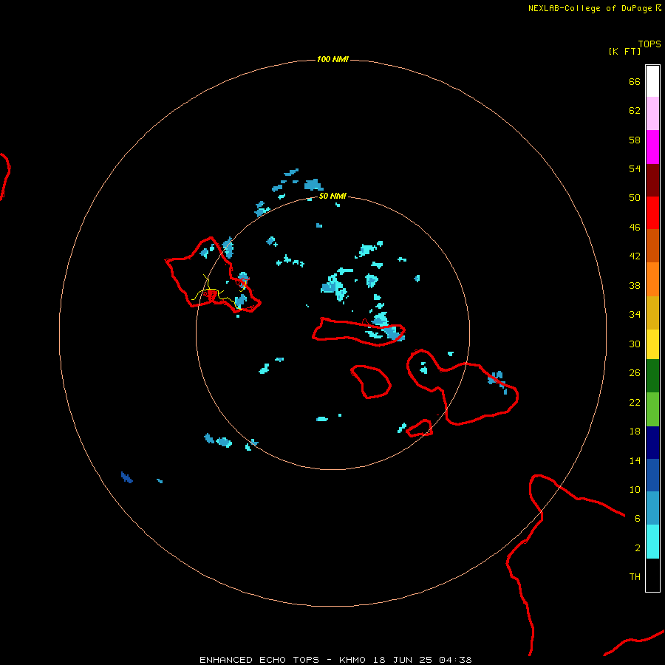Screen dimensions: 665x665
Task: Click the bright red 50 kft swatch
Action: coord(652,213)
